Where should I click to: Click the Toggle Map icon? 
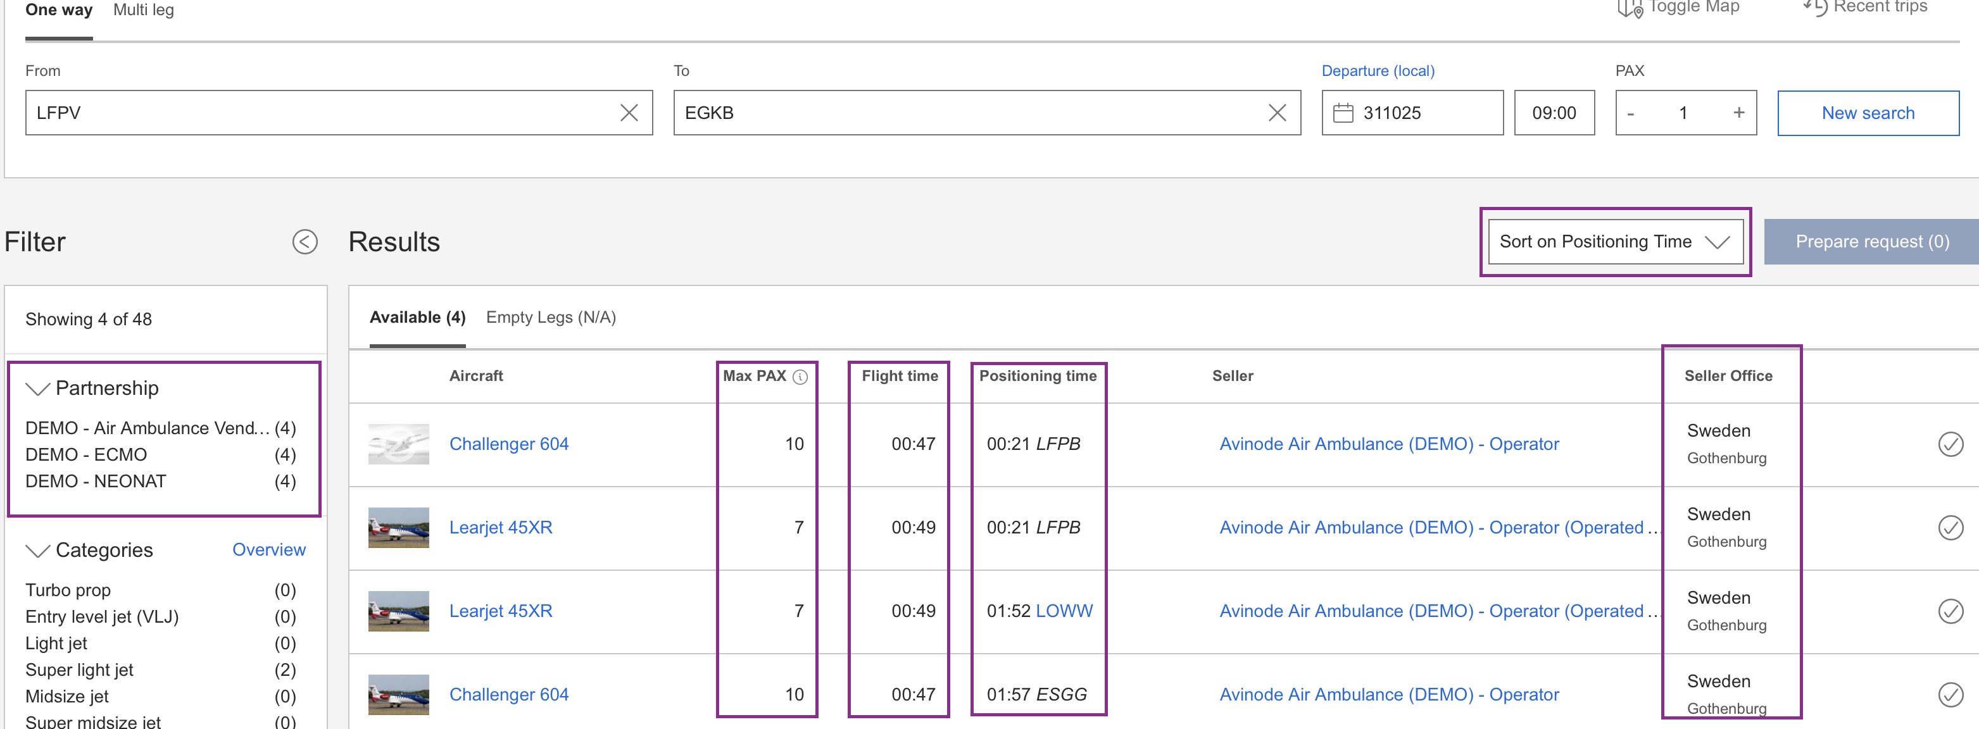coord(1629,8)
